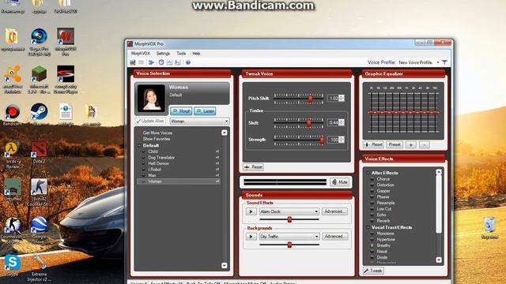The image size is (506, 284).
Task: Toggle the Listen button
Action: (205, 111)
